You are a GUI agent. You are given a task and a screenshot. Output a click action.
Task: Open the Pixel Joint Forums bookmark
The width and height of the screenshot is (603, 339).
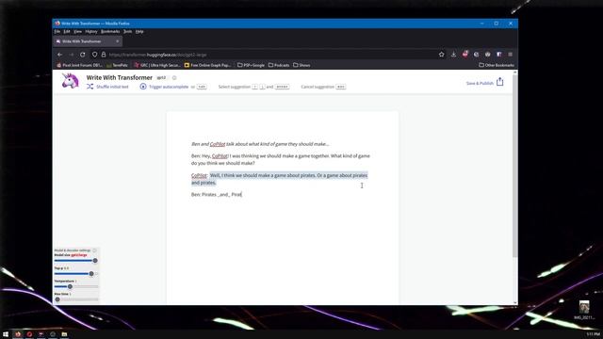point(79,65)
